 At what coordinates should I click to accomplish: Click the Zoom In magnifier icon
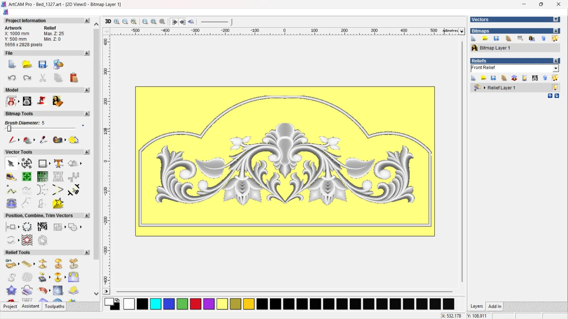coord(117,22)
